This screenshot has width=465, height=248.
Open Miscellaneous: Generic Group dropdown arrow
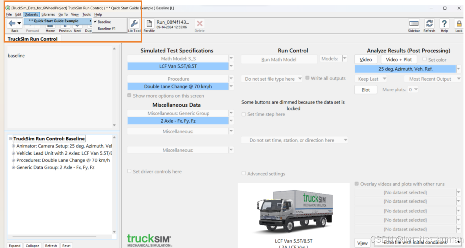click(x=231, y=113)
